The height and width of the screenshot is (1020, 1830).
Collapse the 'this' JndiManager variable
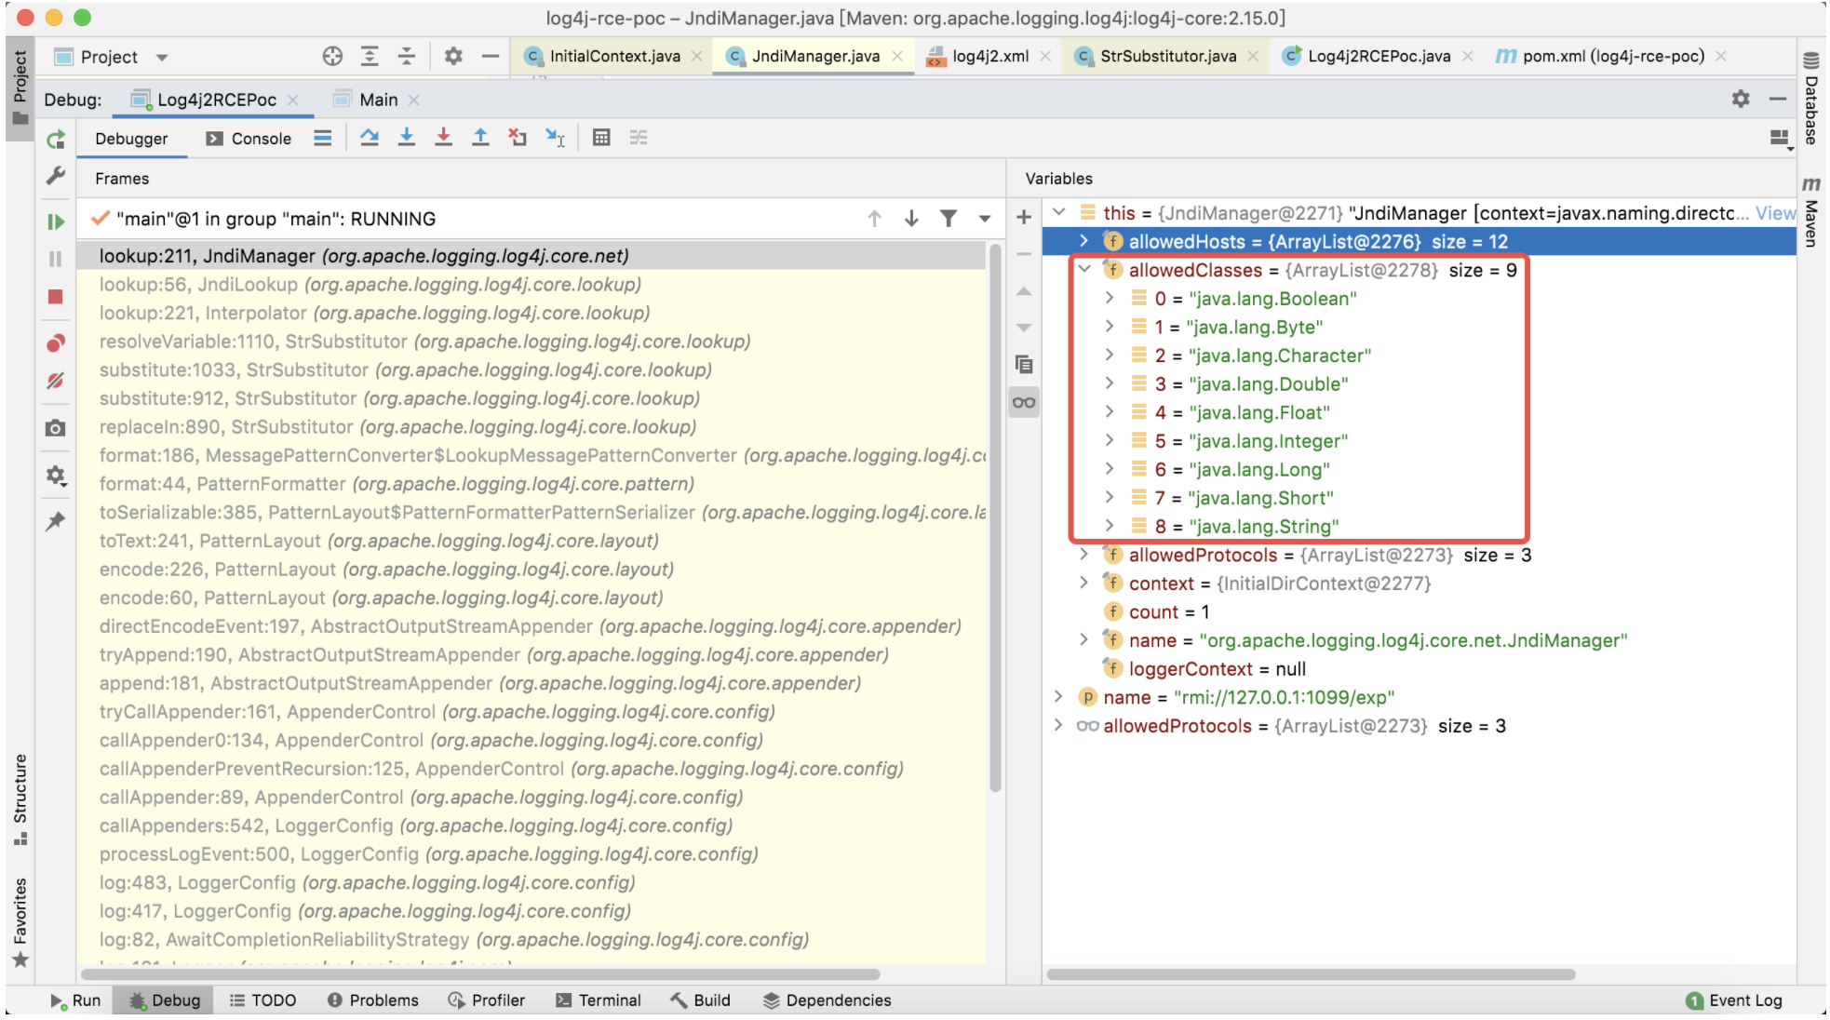pyautogui.click(x=1058, y=212)
